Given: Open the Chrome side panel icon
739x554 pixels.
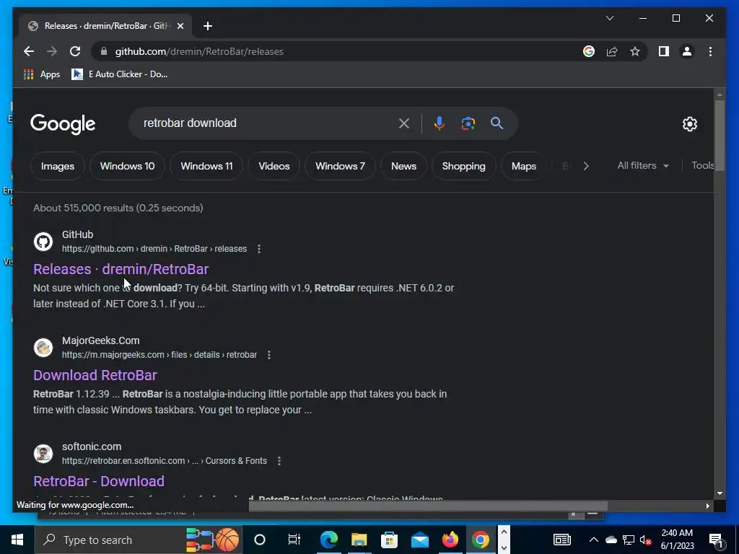Looking at the screenshot, I should tap(664, 51).
